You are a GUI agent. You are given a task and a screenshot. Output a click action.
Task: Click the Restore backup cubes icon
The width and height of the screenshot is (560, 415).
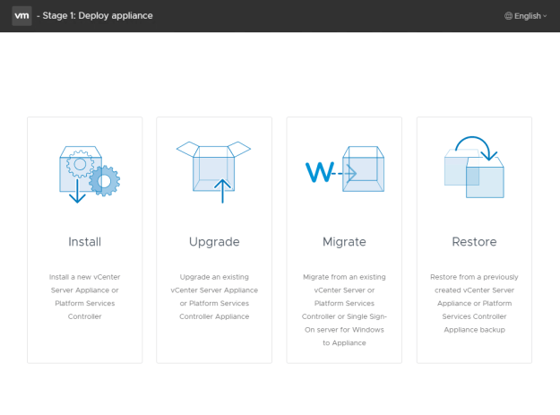point(474,167)
